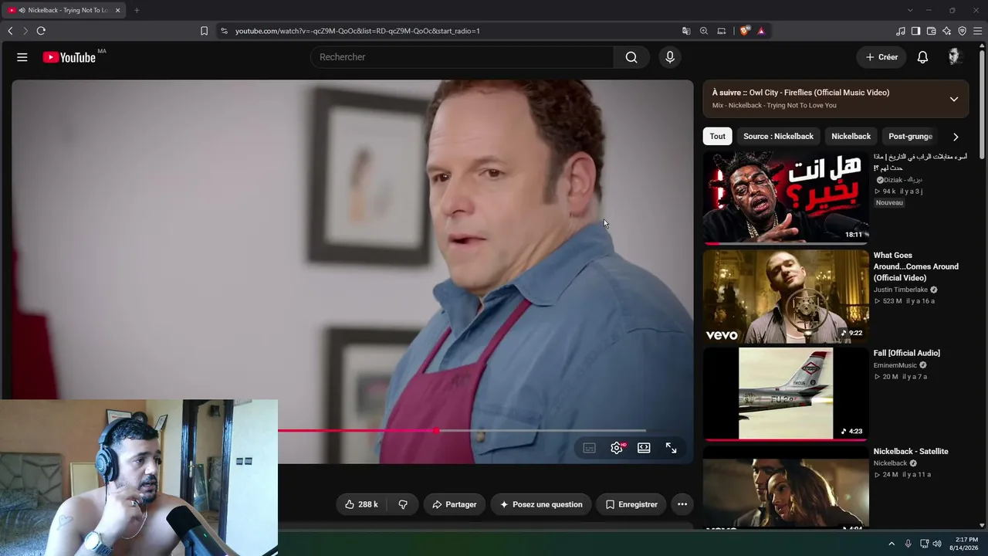The width and height of the screenshot is (988, 556).
Task: Open video settings gear icon
Action: point(617,448)
